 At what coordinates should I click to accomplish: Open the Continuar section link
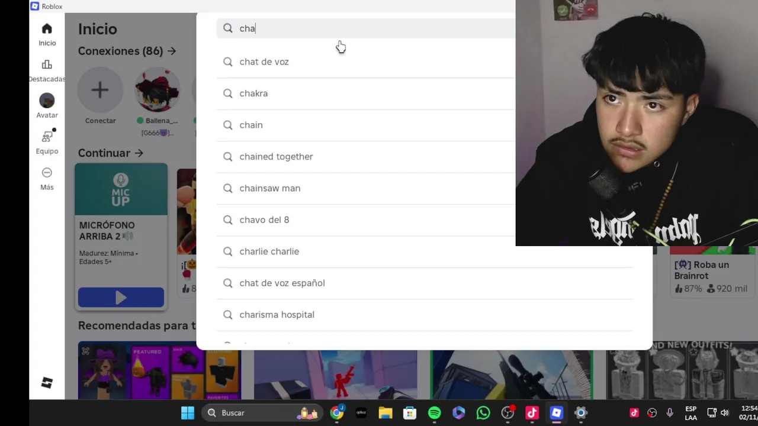tap(111, 153)
